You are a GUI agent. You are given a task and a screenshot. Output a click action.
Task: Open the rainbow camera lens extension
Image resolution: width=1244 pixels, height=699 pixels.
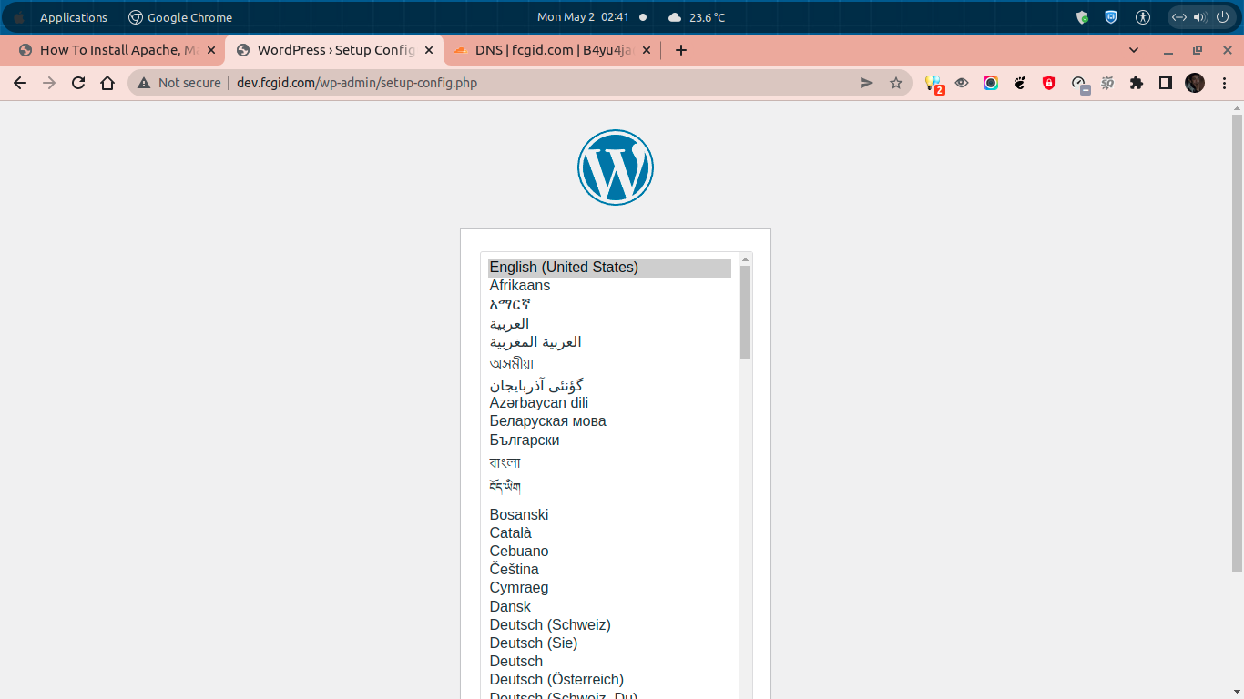991,83
